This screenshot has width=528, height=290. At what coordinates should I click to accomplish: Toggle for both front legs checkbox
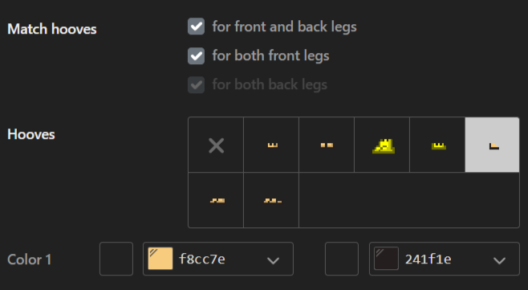point(196,55)
